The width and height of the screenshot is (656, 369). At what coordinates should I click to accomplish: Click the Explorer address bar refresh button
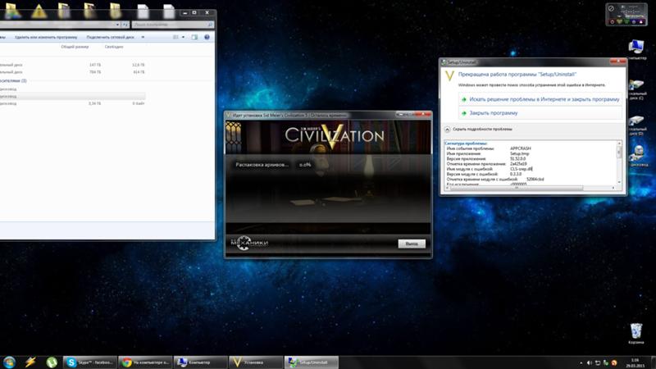[125, 25]
